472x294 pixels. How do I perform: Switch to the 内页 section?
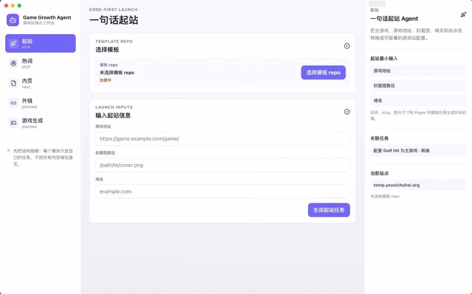click(40, 83)
